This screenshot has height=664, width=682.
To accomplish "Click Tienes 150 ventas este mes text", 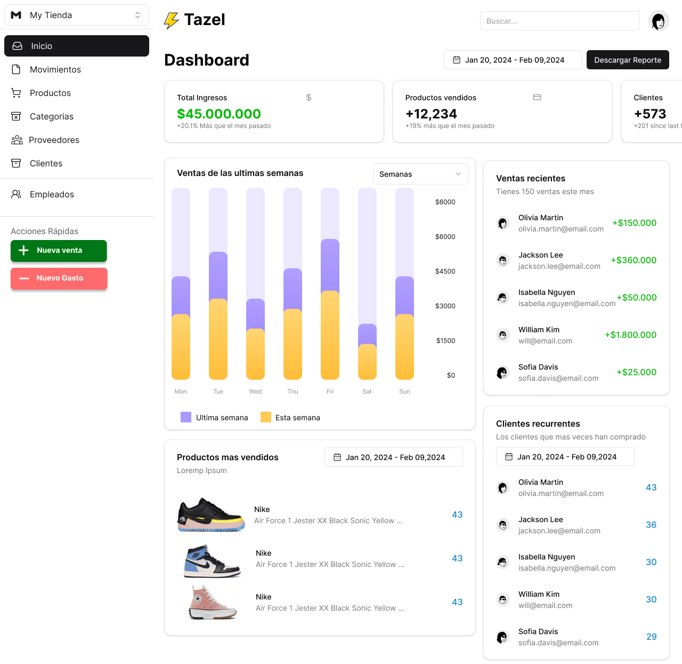I will 545,191.
